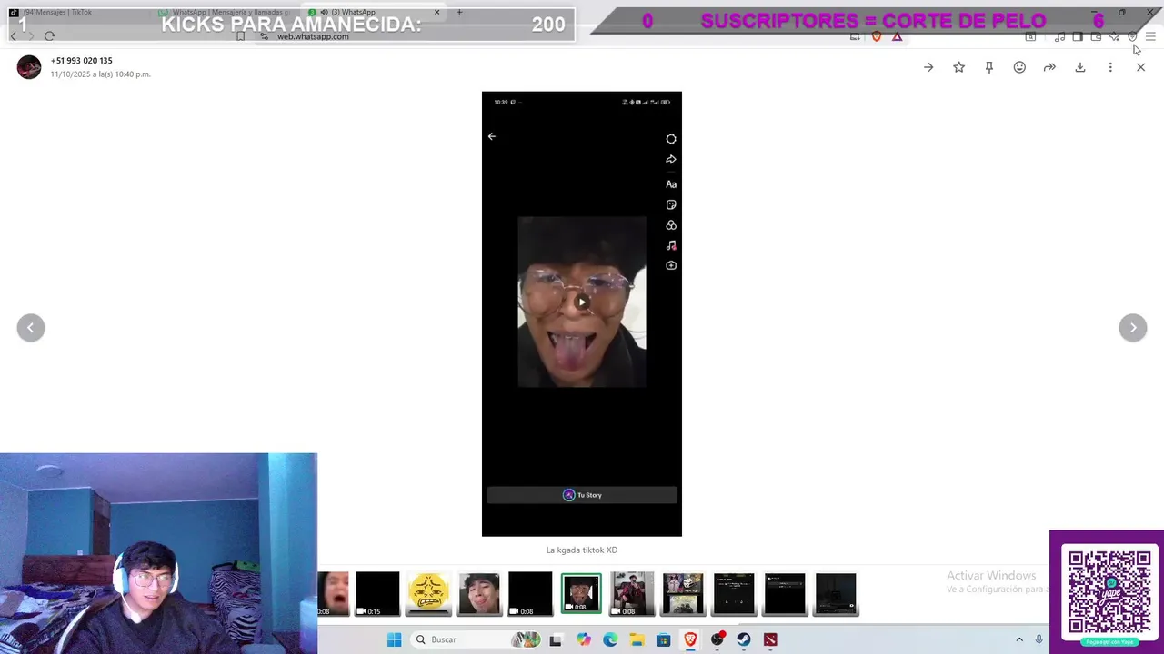Open a new browser tab
Screen dimensions: 1164x654
click(x=459, y=12)
